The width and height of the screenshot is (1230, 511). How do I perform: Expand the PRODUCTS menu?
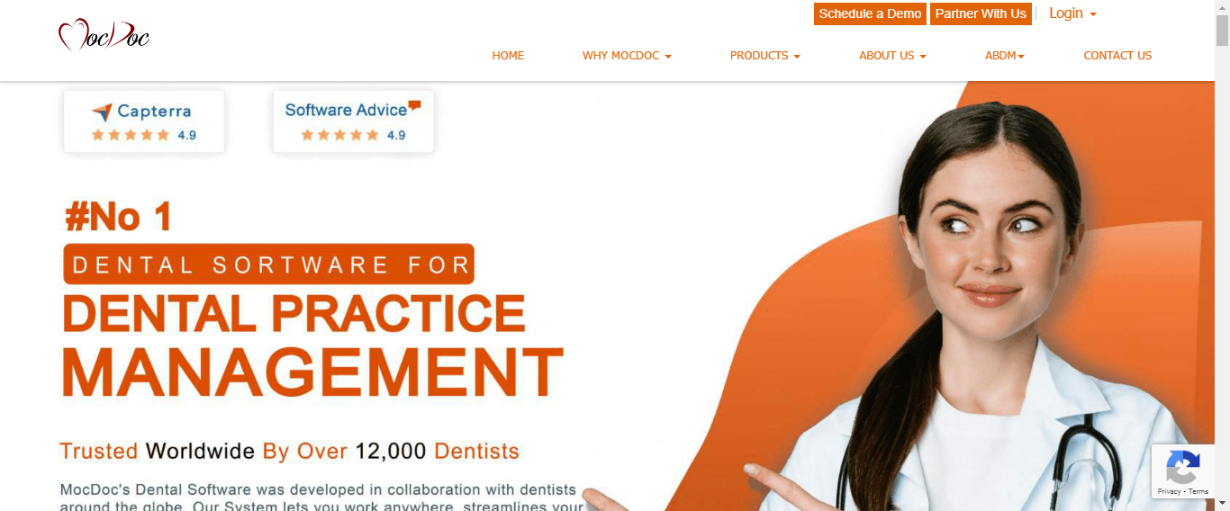764,56
